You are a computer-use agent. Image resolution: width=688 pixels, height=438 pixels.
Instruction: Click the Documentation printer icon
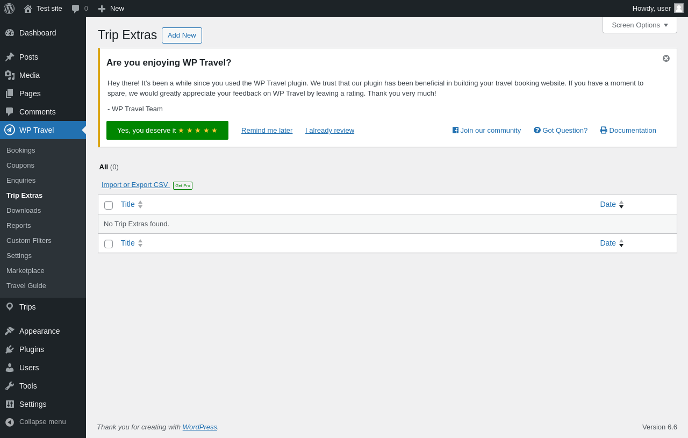[604, 130]
